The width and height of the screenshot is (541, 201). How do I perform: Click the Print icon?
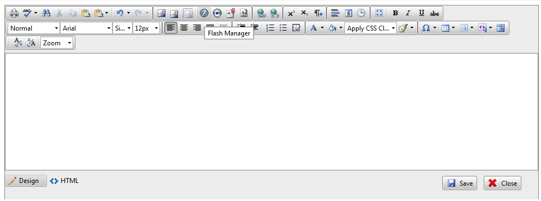click(14, 13)
